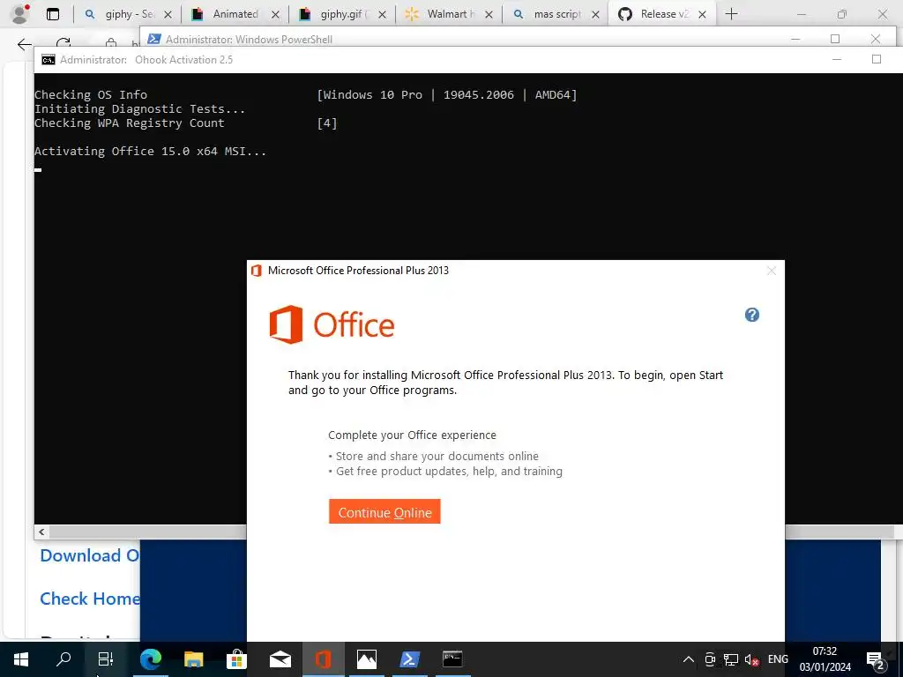
Task: Open the network tray icon
Action: (x=731, y=659)
